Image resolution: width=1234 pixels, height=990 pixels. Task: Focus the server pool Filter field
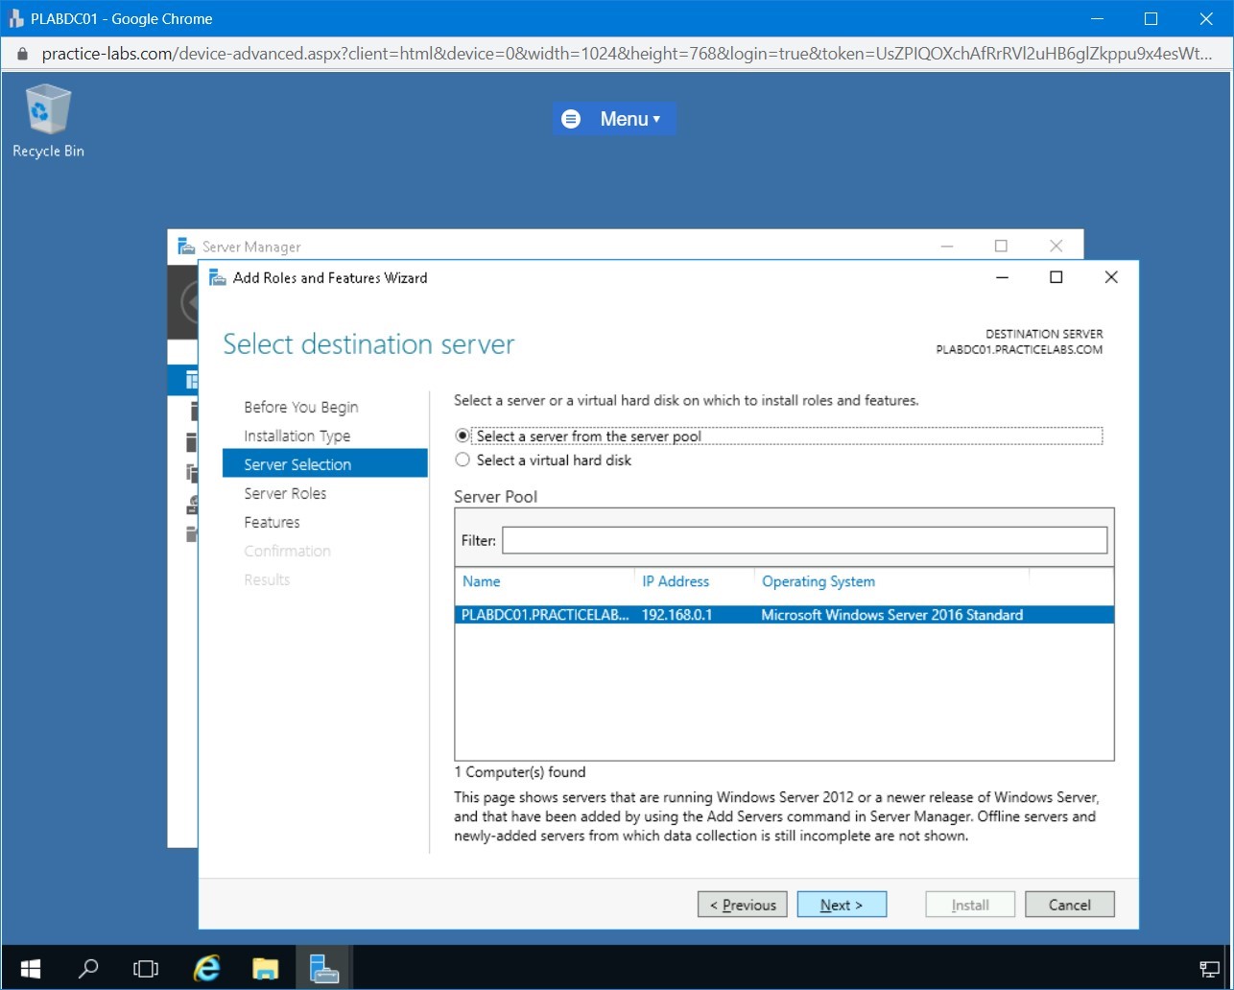click(x=804, y=540)
